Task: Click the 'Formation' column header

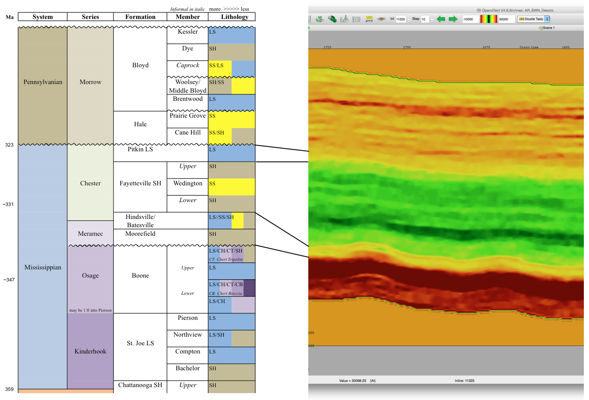Action: 140,17
